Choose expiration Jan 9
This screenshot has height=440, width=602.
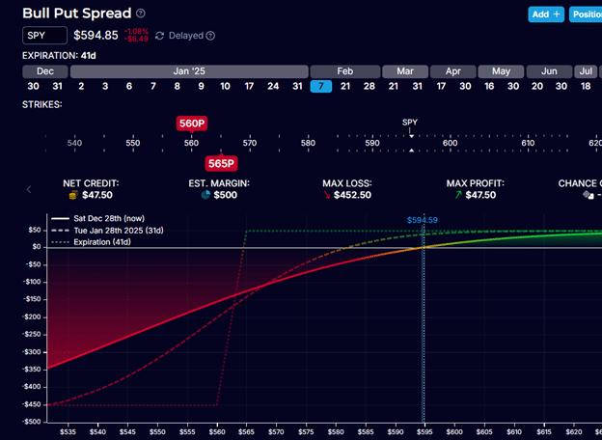coord(202,86)
